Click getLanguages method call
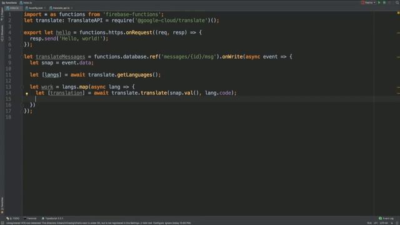400x225 pixels. [x=134, y=75]
